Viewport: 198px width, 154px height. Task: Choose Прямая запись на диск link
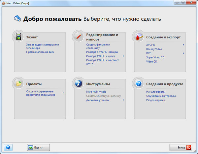[x=40, y=52]
